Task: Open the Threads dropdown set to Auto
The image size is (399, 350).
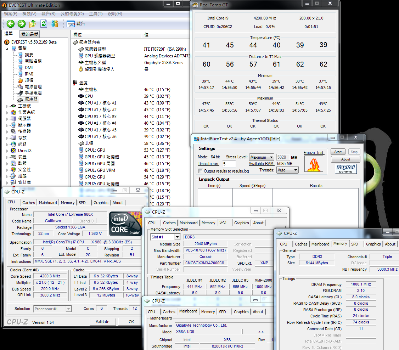Action: pyautogui.click(x=288, y=170)
